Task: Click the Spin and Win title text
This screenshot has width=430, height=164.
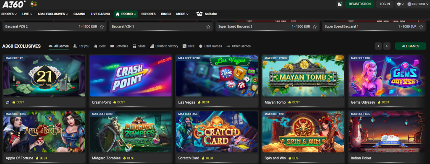Action: pyautogui.click(x=275, y=158)
